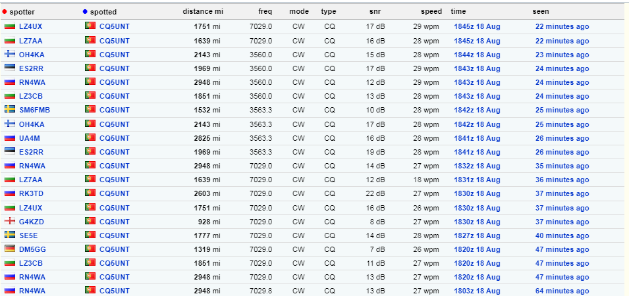This screenshot has width=629, height=296.
Task: Click the '64 minutes ago' seen link
Action: (x=562, y=291)
